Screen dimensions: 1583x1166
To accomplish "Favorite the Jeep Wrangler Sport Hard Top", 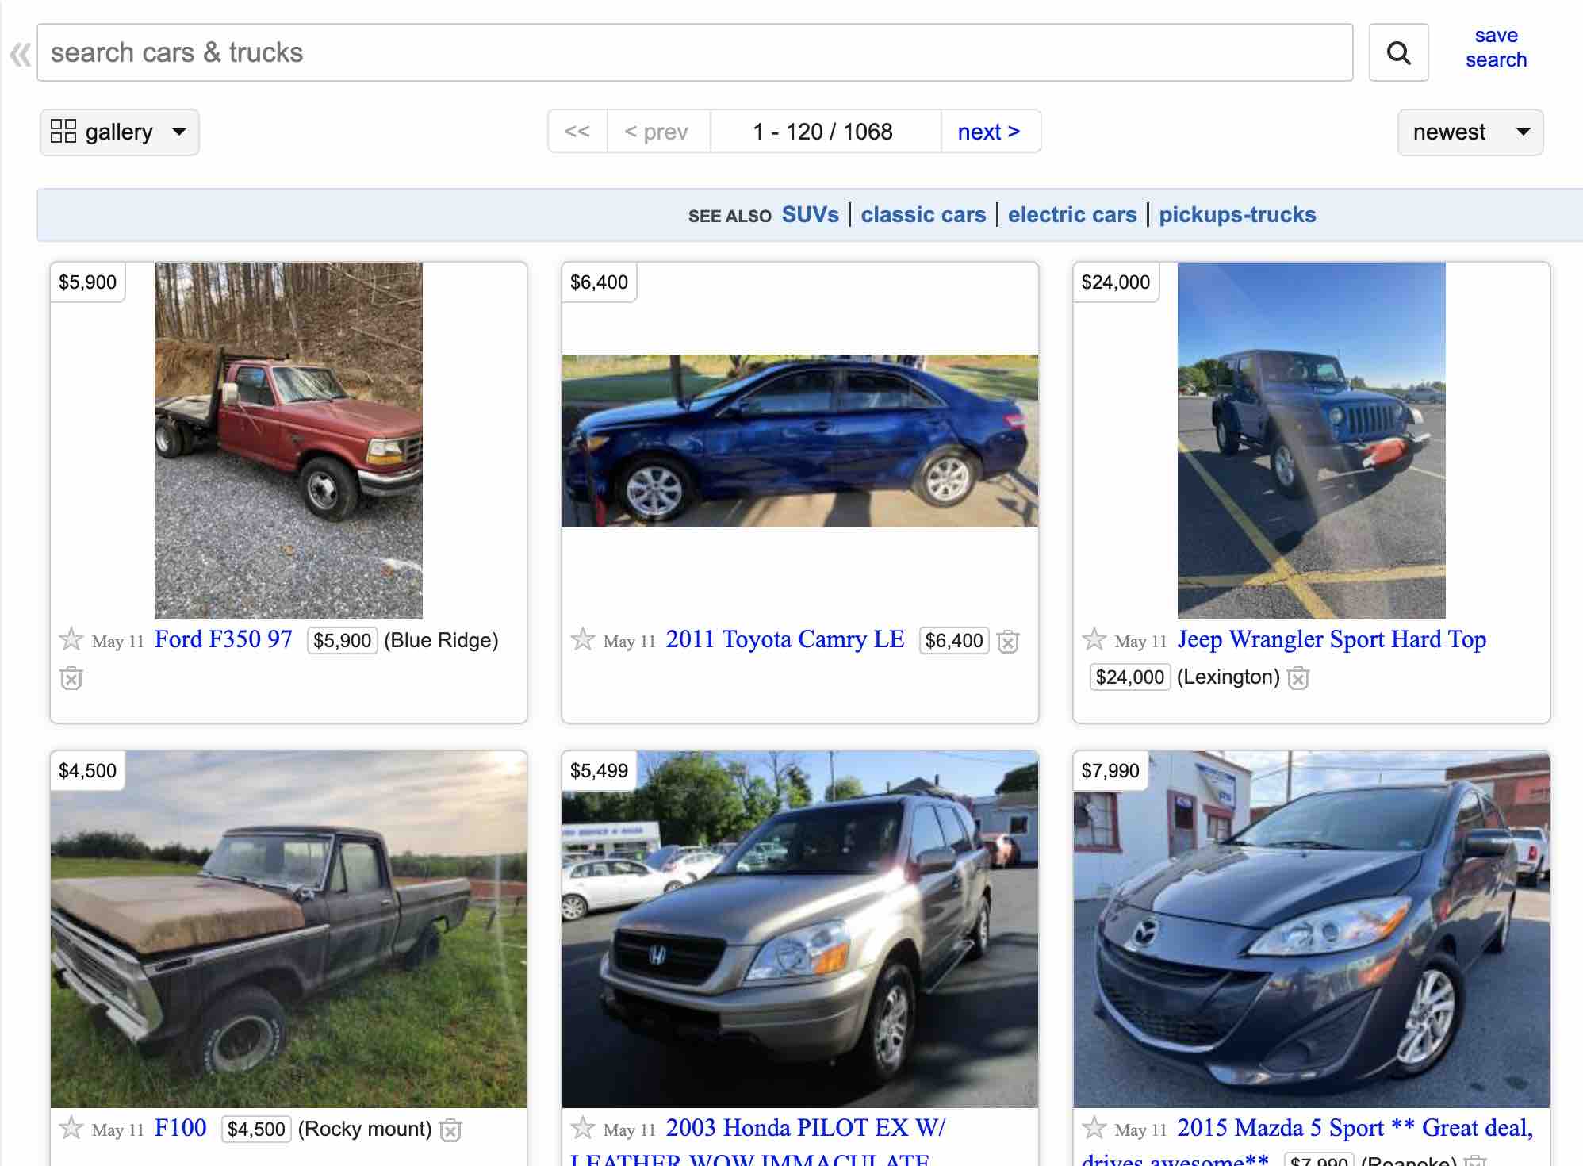I will pos(1094,639).
